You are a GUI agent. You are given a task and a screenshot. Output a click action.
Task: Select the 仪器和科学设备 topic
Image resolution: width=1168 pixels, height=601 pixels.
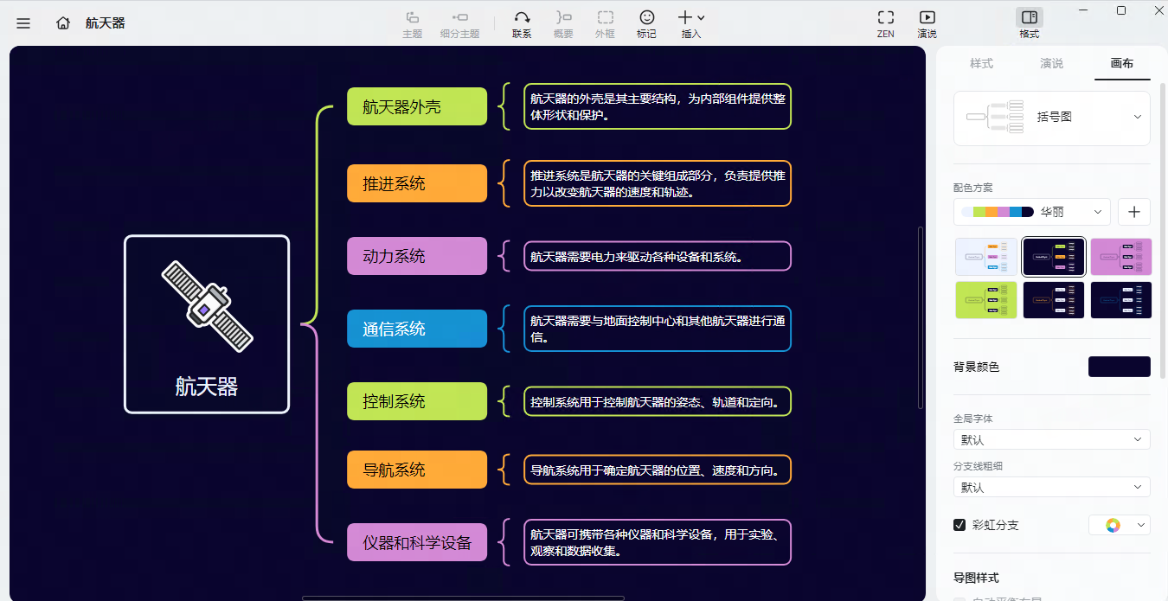pyautogui.click(x=417, y=542)
